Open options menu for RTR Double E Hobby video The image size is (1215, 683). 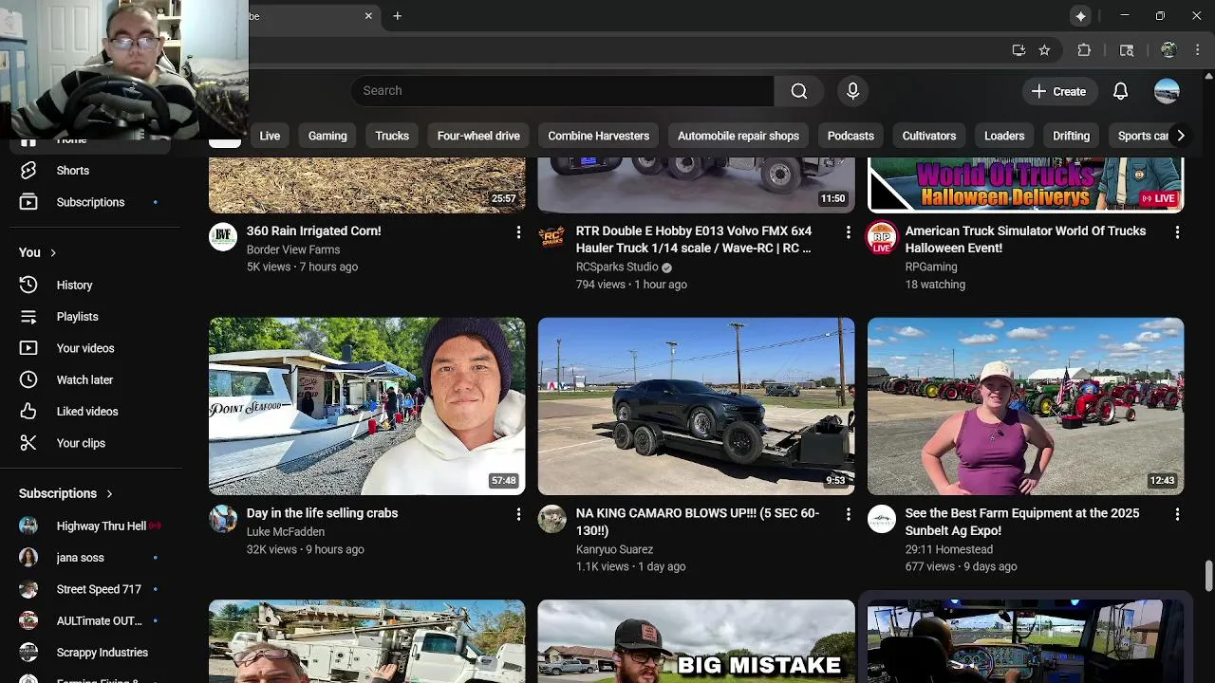tap(848, 231)
